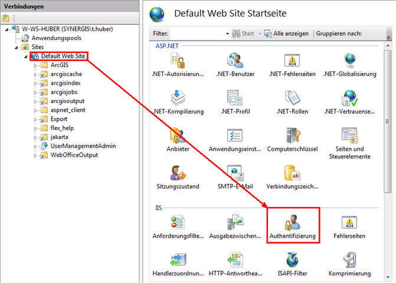The width and height of the screenshot is (396, 283).
Task: Open .NET-Fehlerseiten feature
Action: pos(292,65)
